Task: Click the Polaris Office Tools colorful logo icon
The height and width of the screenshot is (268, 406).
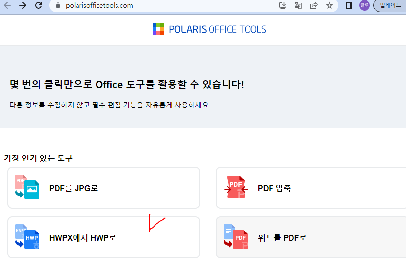Action: (158, 29)
